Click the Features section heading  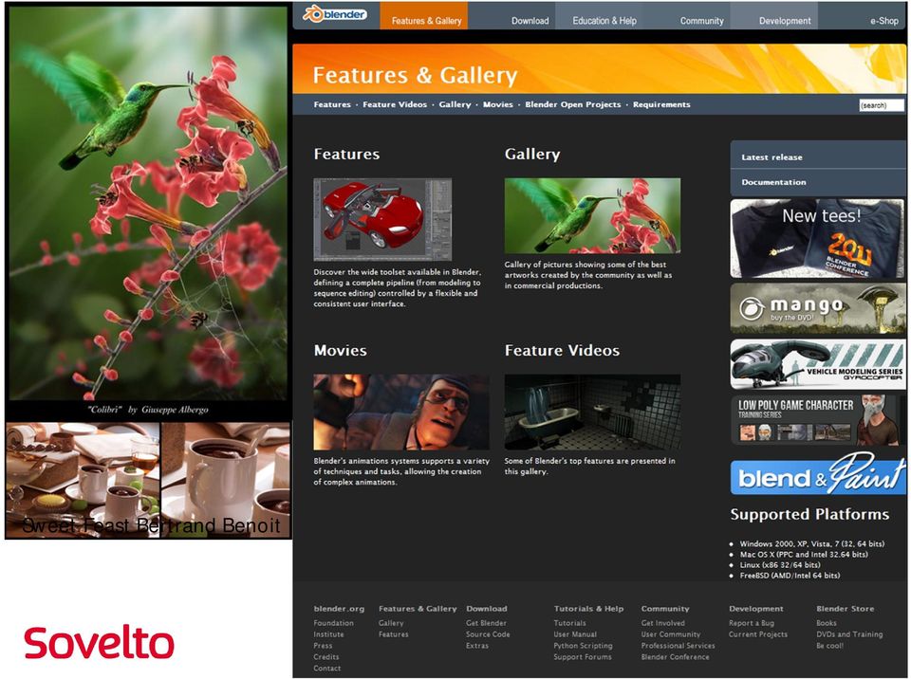[x=347, y=154]
